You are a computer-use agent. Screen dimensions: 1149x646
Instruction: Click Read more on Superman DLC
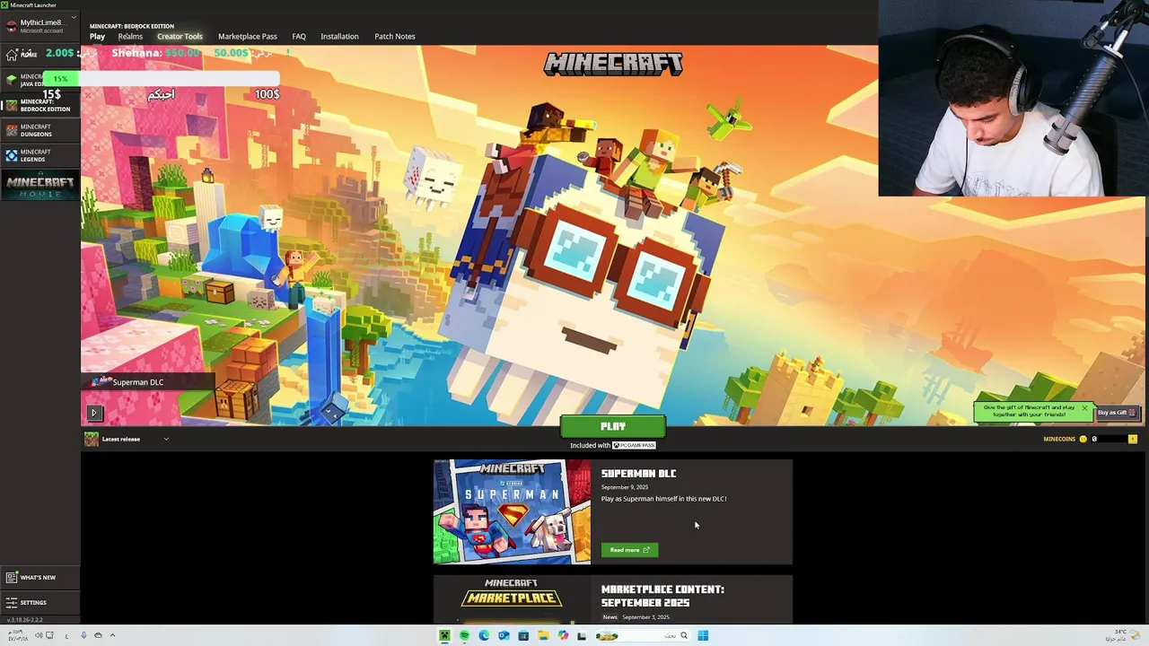click(x=629, y=550)
